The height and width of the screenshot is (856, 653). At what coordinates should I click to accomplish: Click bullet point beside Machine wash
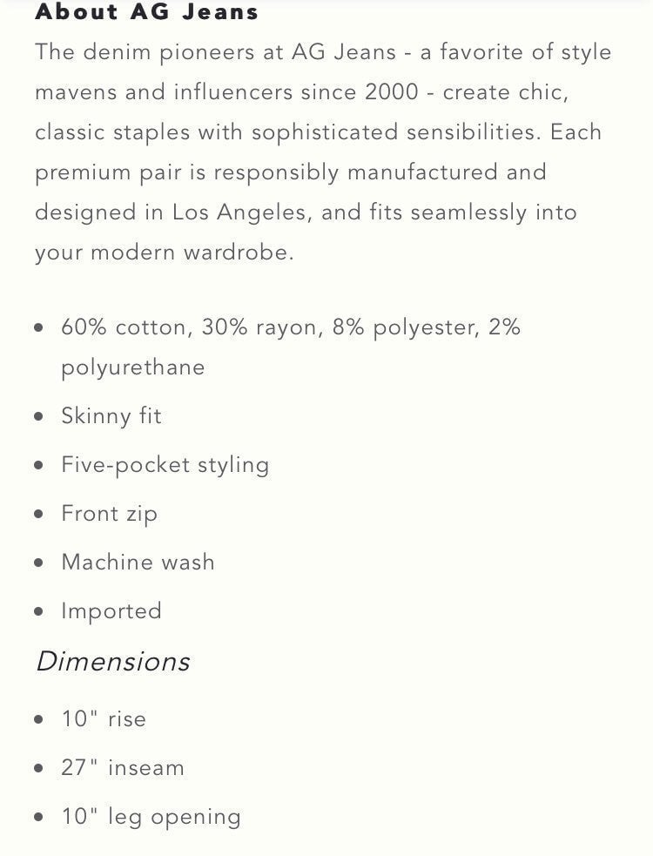38,563
